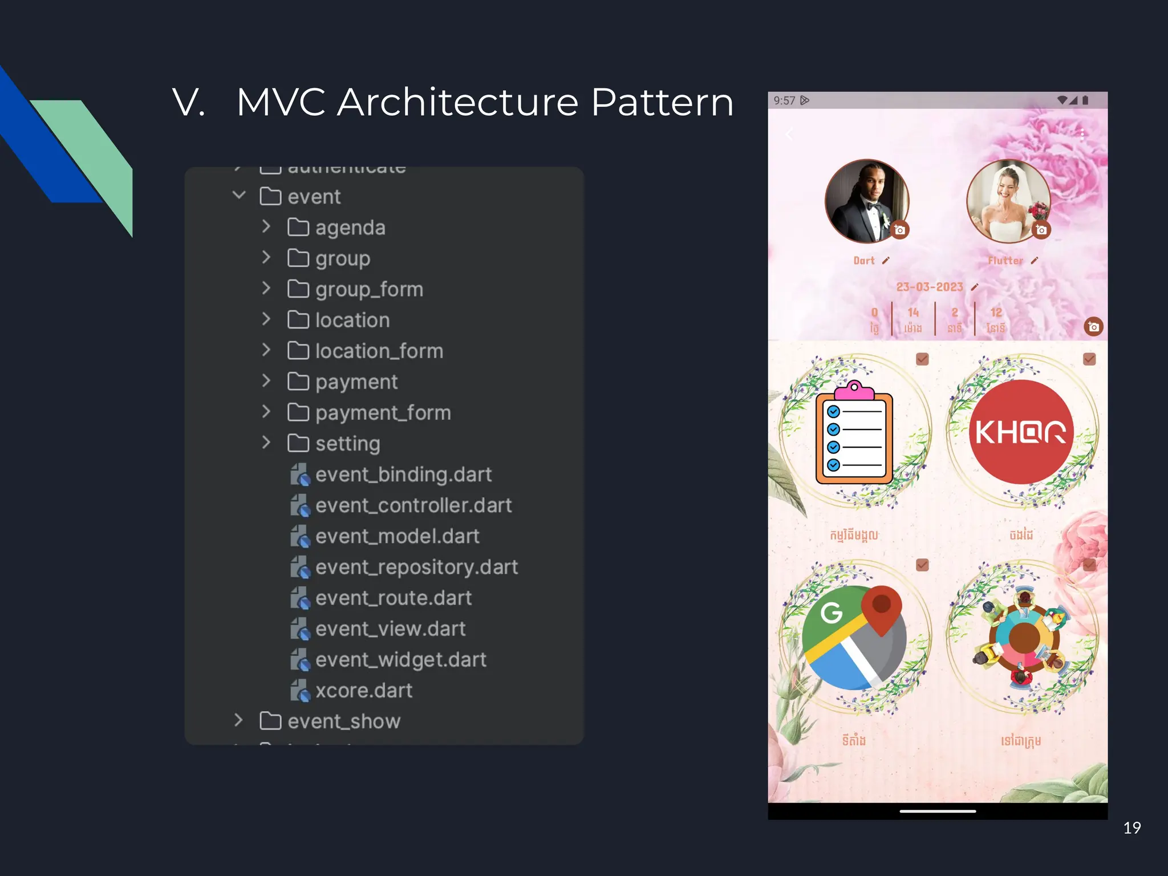Toggle the checkbox above the Google Maps icon
1168x876 pixels.
click(922, 565)
